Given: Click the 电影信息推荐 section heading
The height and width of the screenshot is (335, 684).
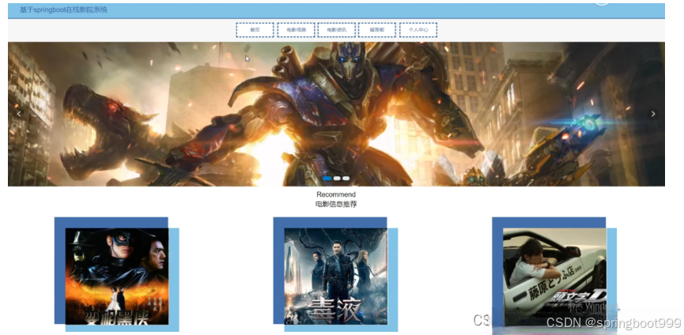Looking at the screenshot, I should click(336, 204).
